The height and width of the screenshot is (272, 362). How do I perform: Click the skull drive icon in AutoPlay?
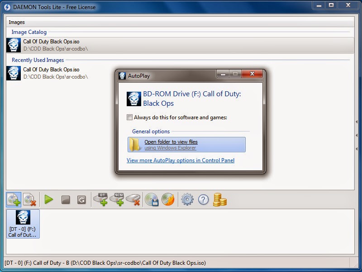[134, 99]
